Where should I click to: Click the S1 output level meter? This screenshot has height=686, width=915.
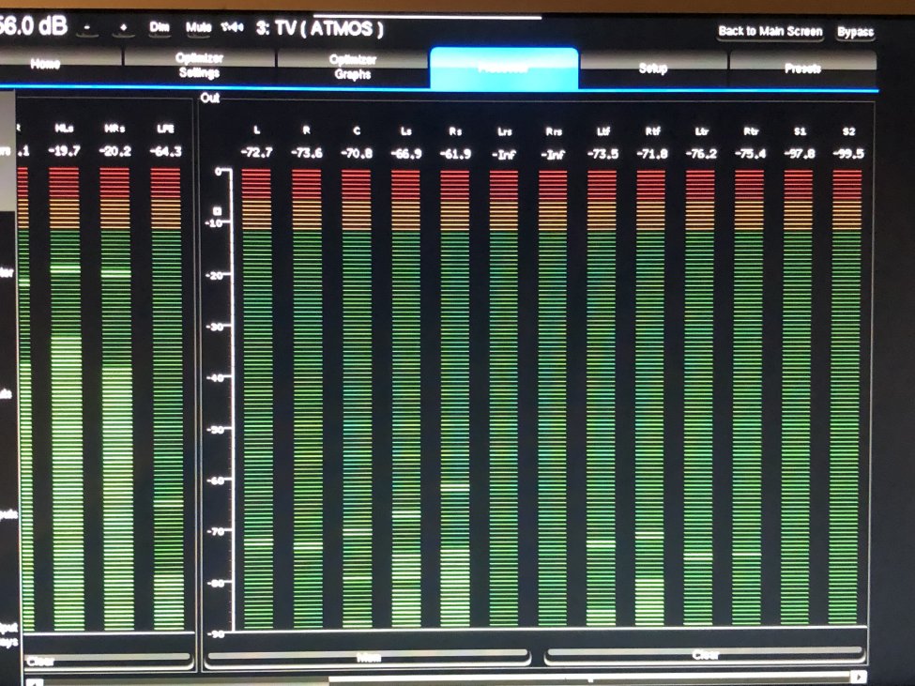[x=798, y=399]
